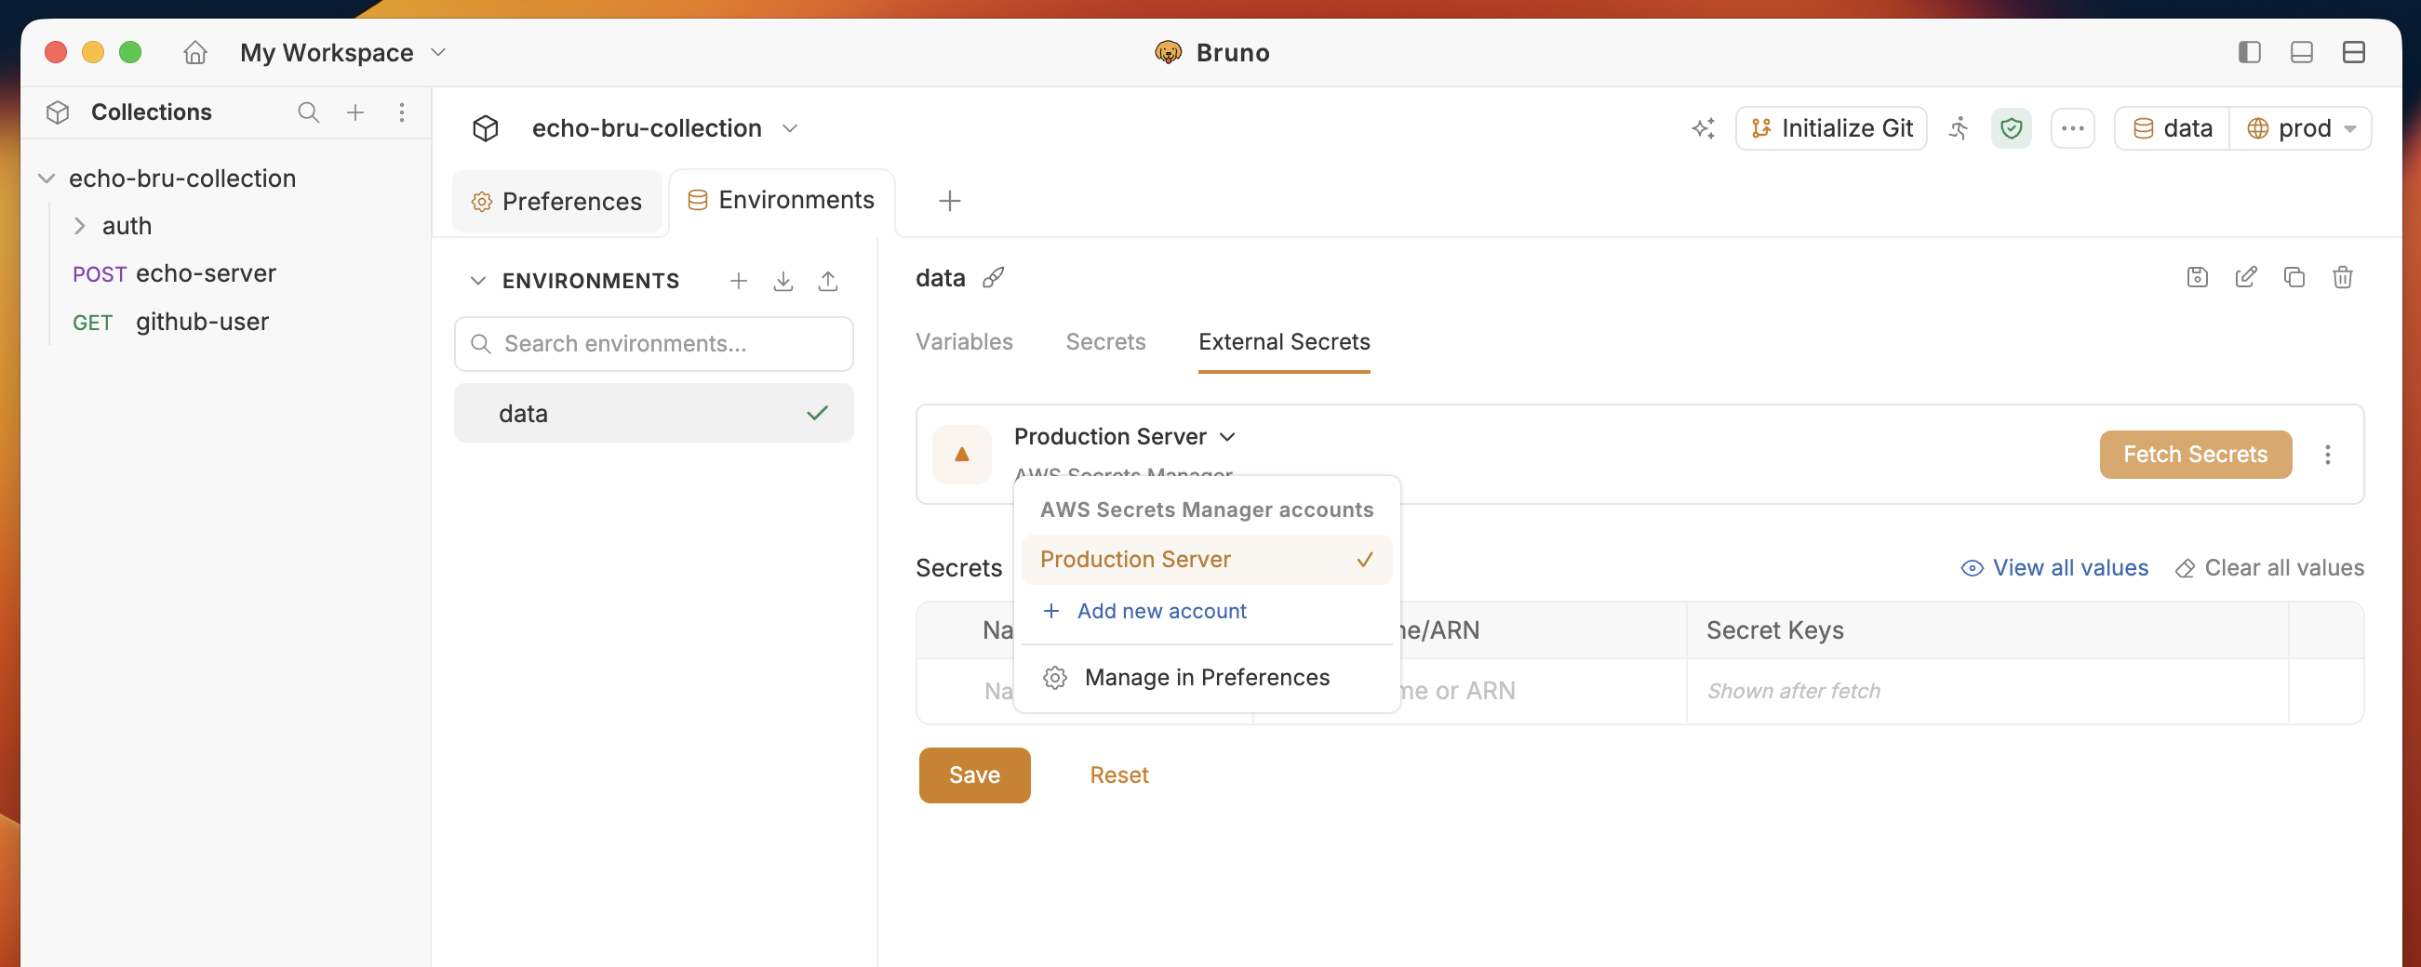
Task: Export environment upload icon
Action: click(x=828, y=281)
